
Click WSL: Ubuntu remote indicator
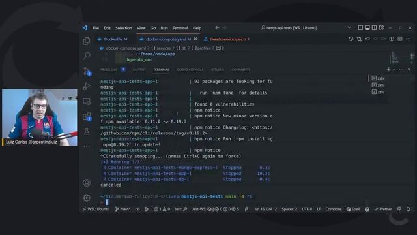click(96, 209)
